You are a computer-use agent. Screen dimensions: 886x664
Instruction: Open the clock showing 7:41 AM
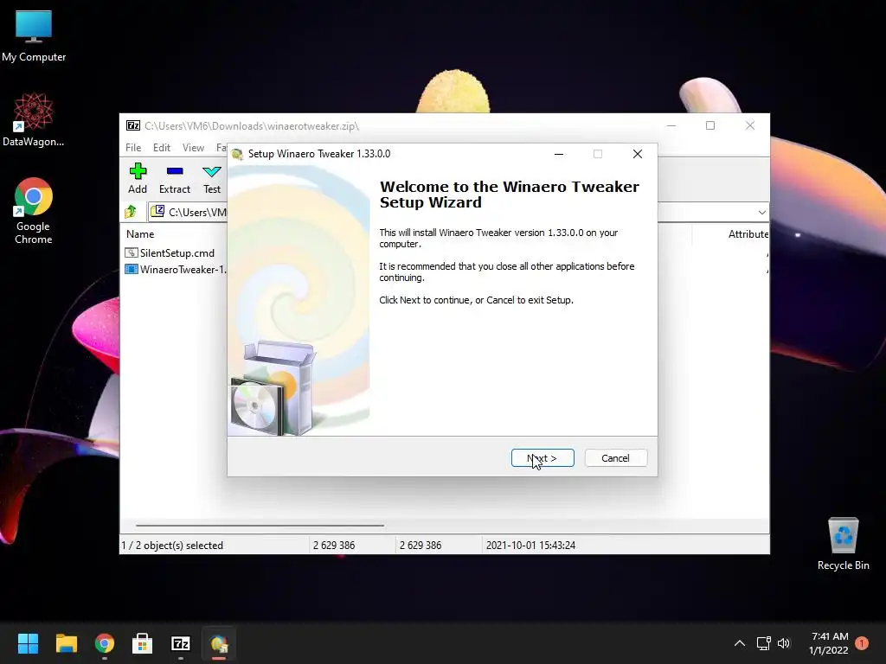click(829, 643)
